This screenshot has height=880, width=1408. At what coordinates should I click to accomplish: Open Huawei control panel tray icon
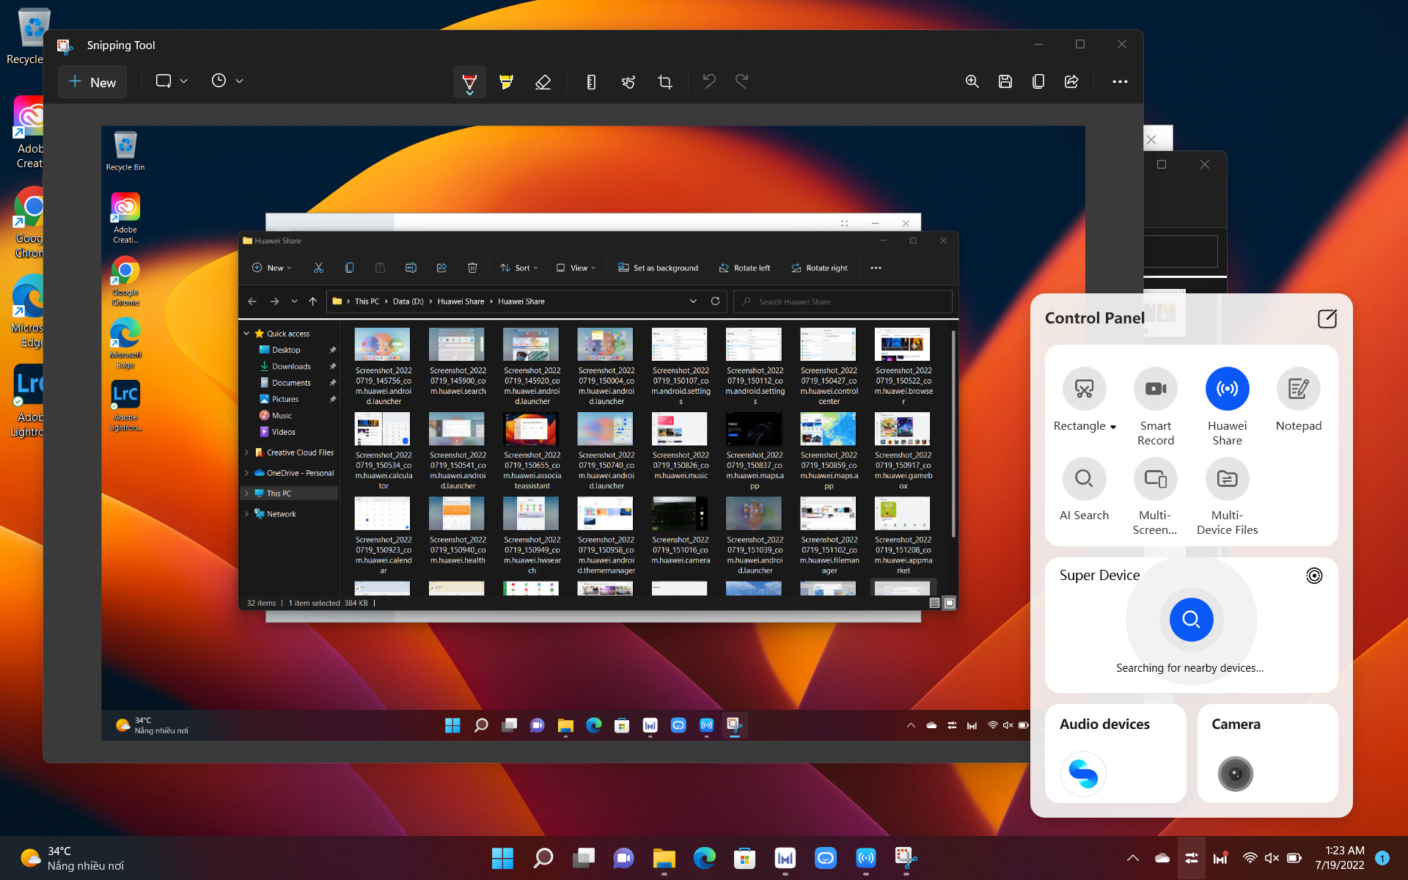pyautogui.click(x=1192, y=858)
